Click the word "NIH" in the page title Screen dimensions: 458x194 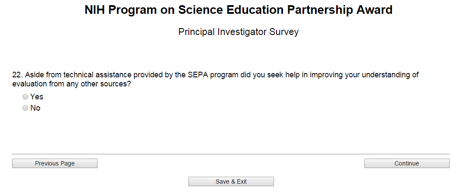95,10
